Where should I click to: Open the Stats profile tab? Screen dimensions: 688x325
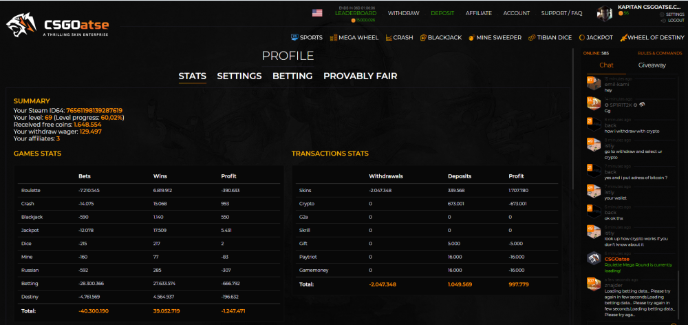click(x=192, y=76)
